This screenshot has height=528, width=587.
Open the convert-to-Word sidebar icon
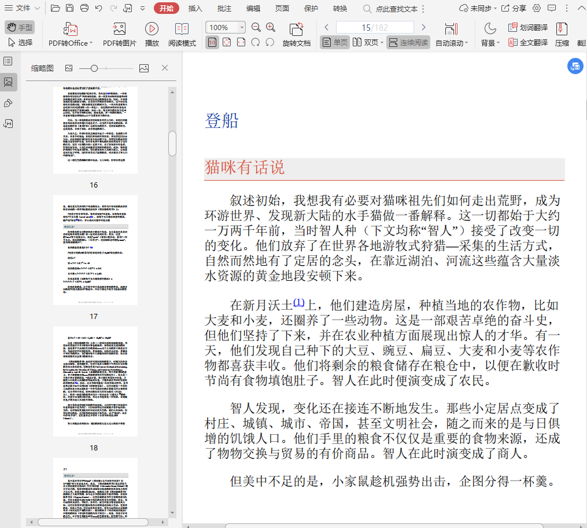[8, 124]
